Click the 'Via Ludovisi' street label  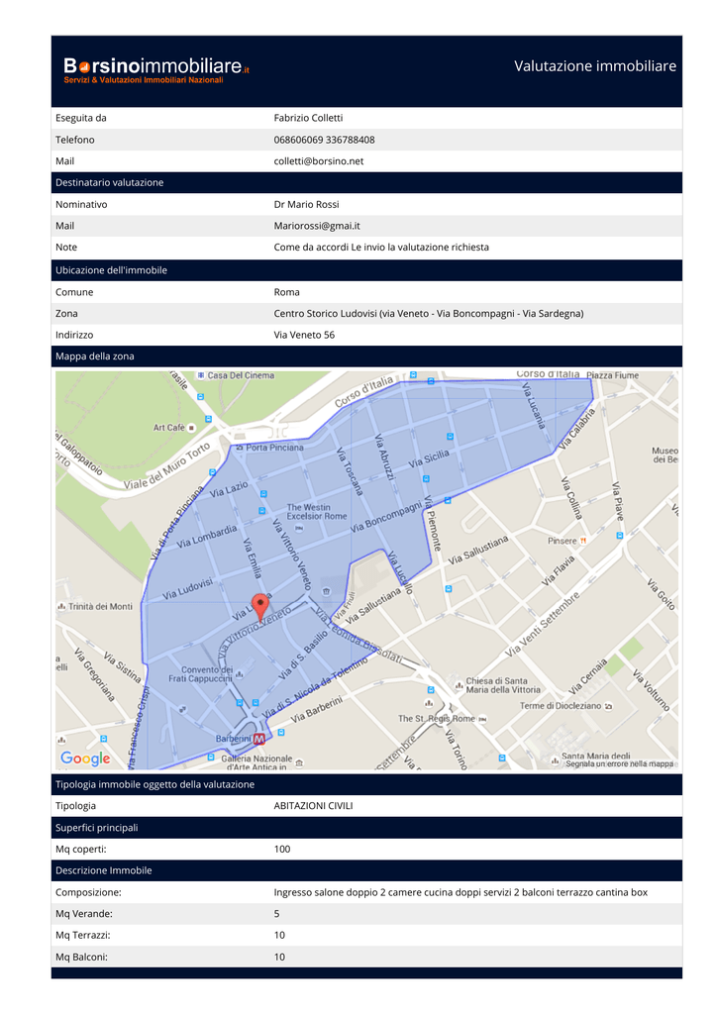187,588
